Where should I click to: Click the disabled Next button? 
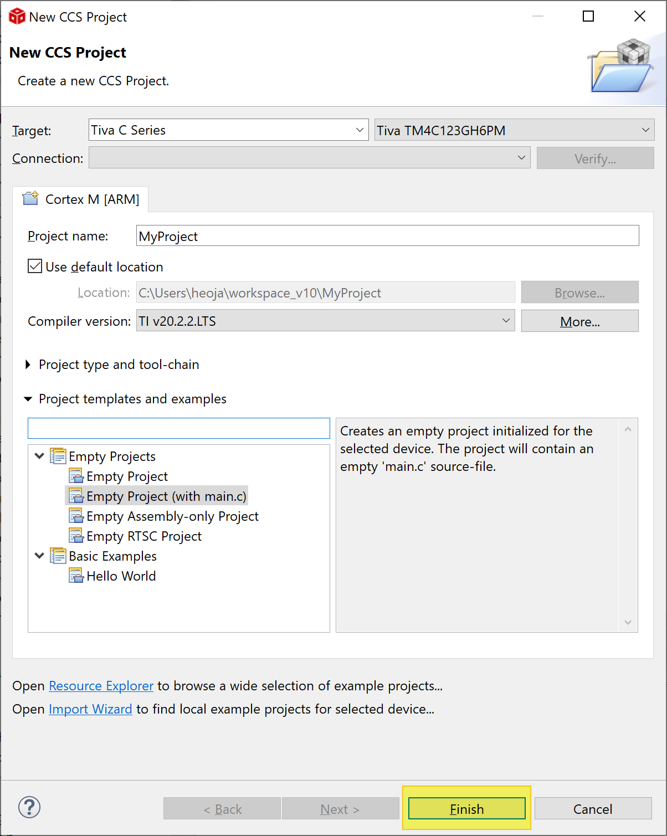click(341, 809)
